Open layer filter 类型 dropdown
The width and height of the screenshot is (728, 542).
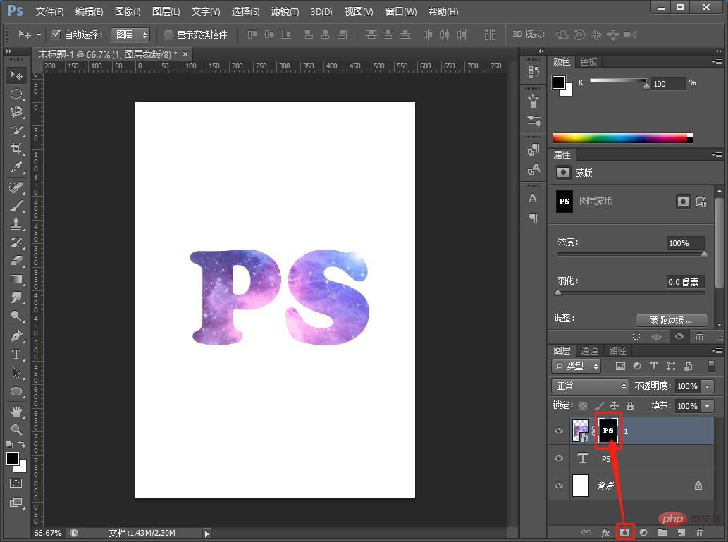click(576, 366)
